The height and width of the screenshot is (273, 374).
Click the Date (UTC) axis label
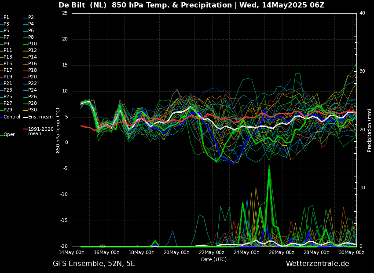(214, 259)
